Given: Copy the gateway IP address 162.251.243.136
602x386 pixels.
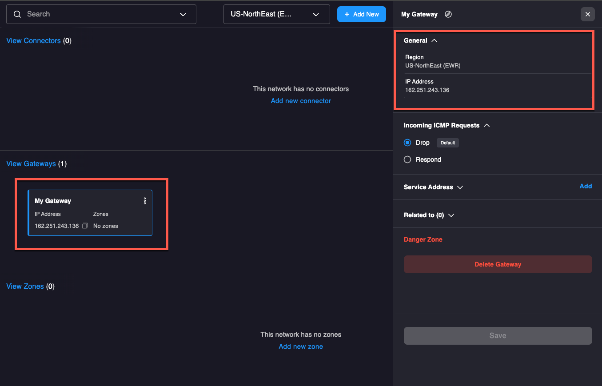Looking at the screenshot, I should (x=85, y=226).
